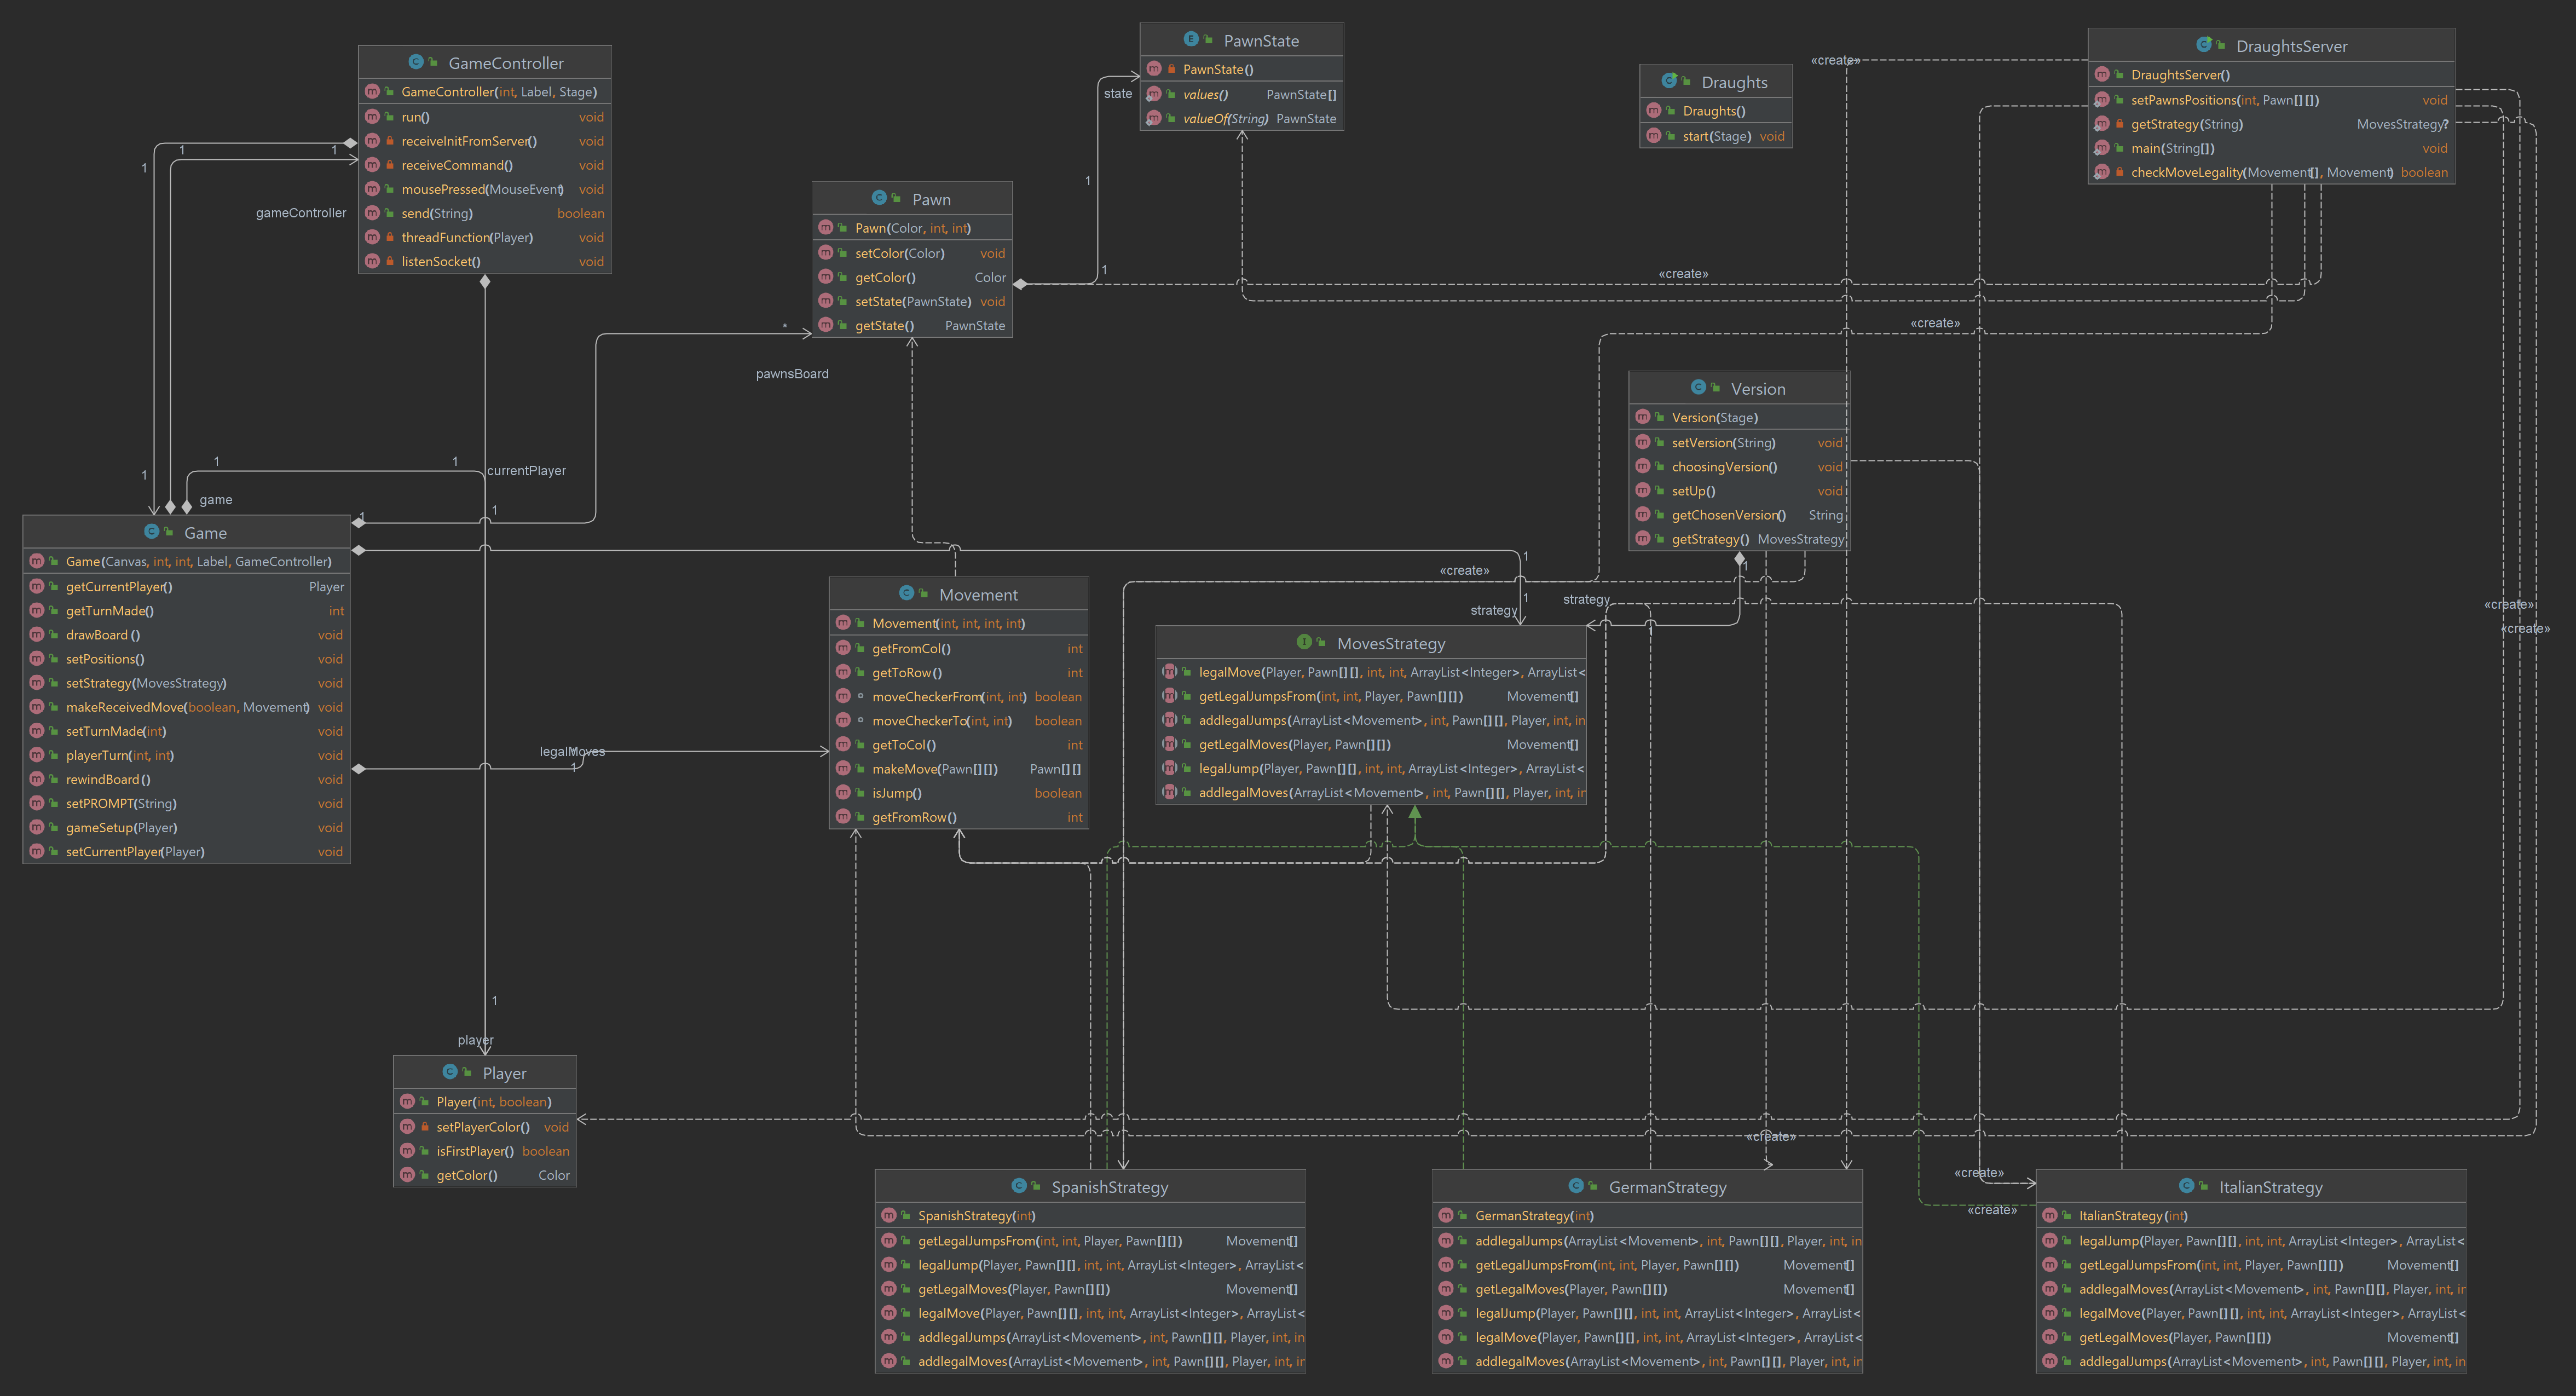Select main(String[]) in DraughtsServer

(2272, 148)
